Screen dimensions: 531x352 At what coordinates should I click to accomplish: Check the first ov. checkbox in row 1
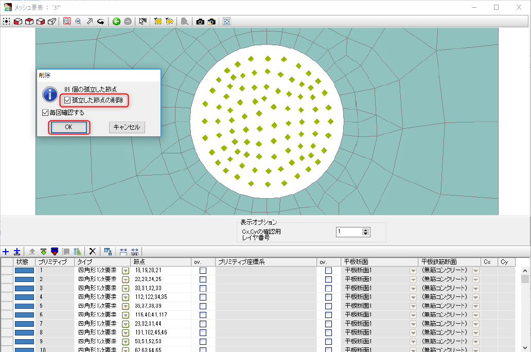[203, 271]
